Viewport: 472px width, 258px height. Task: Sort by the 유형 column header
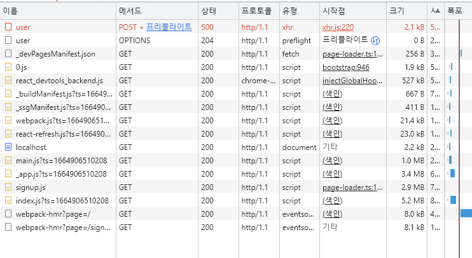[x=299, y=11]
